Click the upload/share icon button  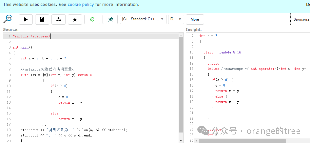59,19
